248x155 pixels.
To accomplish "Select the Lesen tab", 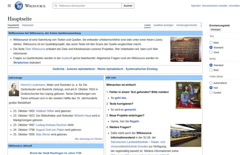I will pos(148,25).
